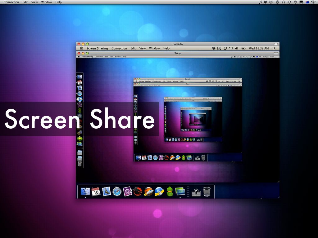Open the Trash in the large bottom dock

pos(207,192)
